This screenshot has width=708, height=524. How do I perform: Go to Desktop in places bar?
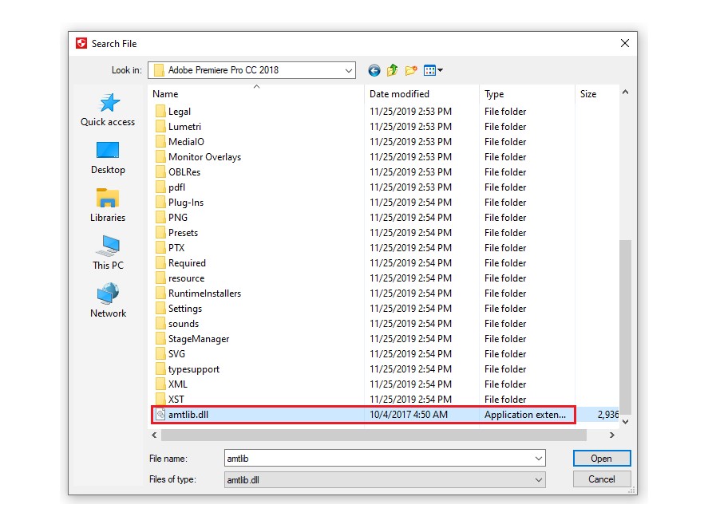point(108,158)
